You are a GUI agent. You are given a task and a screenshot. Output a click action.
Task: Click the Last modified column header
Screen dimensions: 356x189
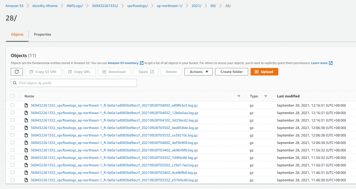tap(288, 96)
